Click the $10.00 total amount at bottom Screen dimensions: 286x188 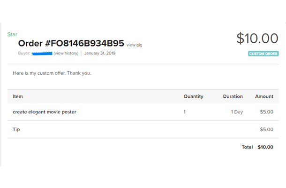(265, 147)
